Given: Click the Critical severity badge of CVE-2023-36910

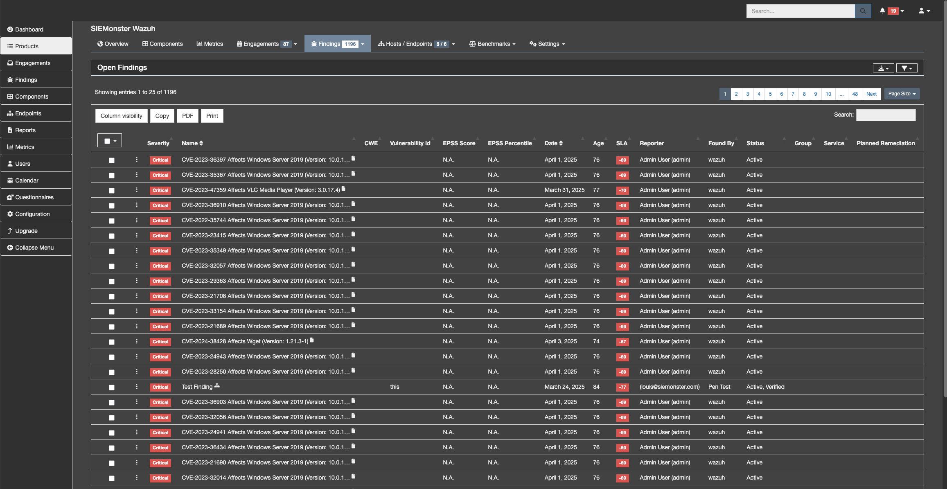Looking at the screenshot, I should [160, 205].
